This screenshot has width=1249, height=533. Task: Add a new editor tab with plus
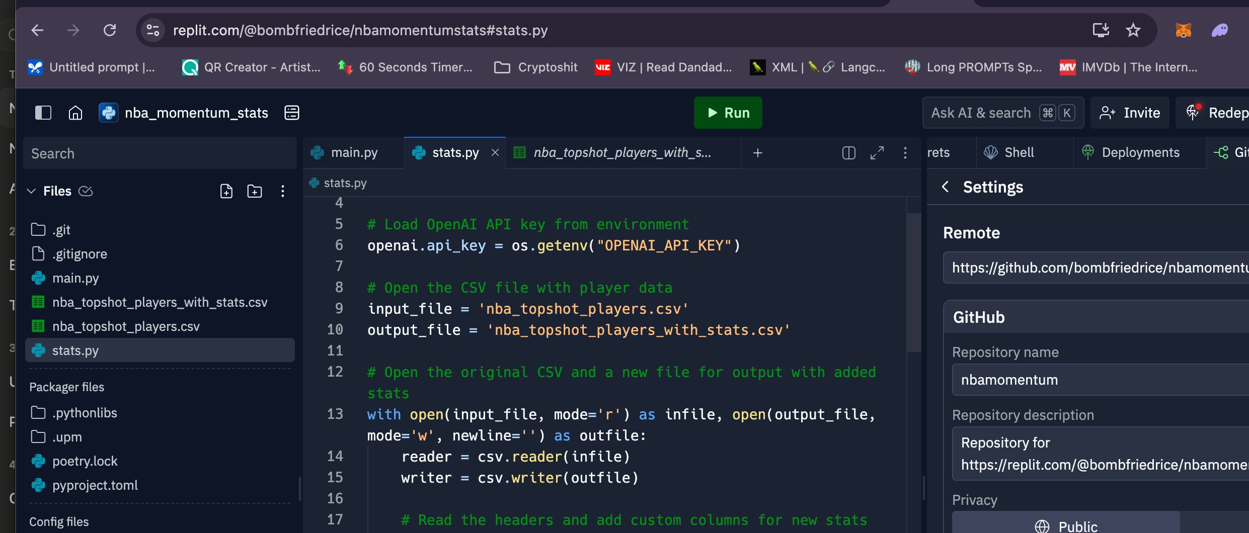pyautogui.click(x=758, y=152)
